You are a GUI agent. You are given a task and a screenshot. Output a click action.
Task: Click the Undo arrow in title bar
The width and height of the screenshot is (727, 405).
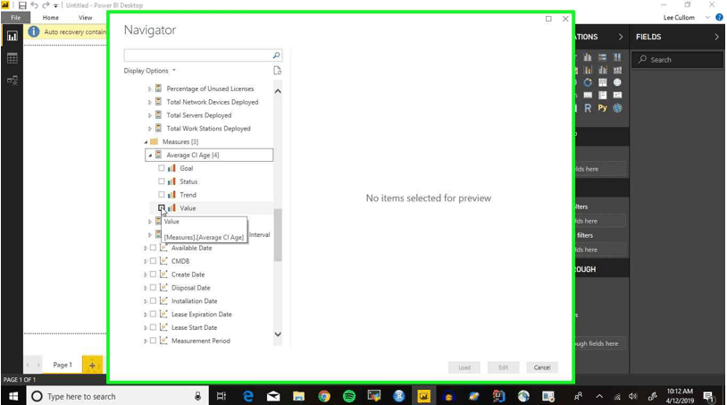pyautogui.click(x=34, y=5)
